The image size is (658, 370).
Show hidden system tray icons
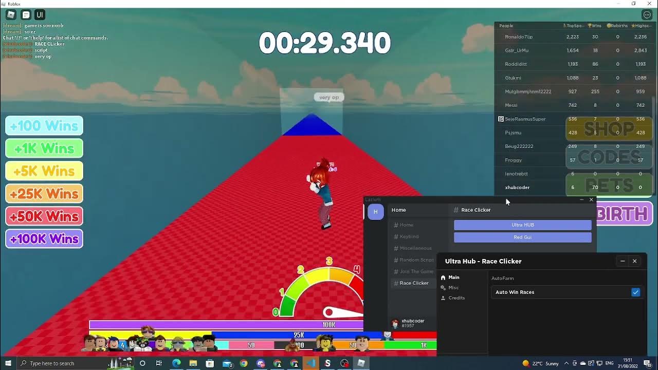pyautogui.click(x=566, y=363)
